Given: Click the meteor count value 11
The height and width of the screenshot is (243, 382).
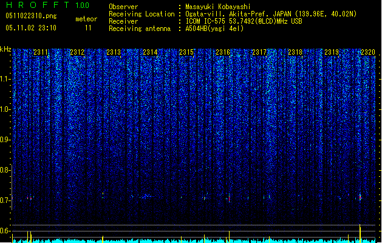Looking at the screenshot, I should (x=88, y=28).
